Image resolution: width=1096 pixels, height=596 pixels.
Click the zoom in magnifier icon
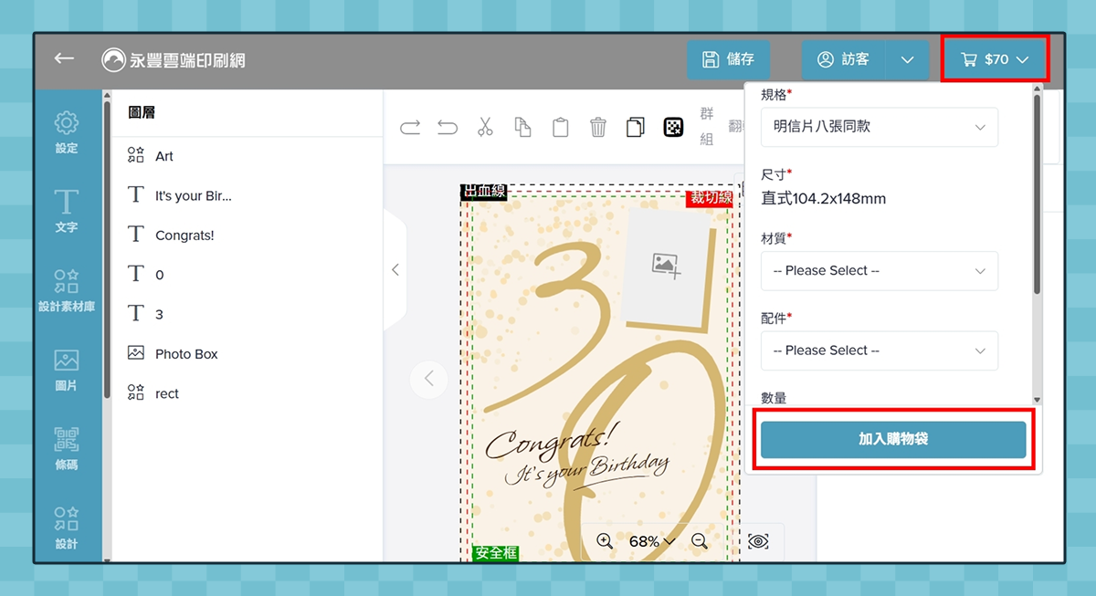(x=605, y=540)
